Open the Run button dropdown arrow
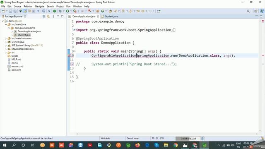This screenshot has height=149, width=265. [x=71, y=11]
